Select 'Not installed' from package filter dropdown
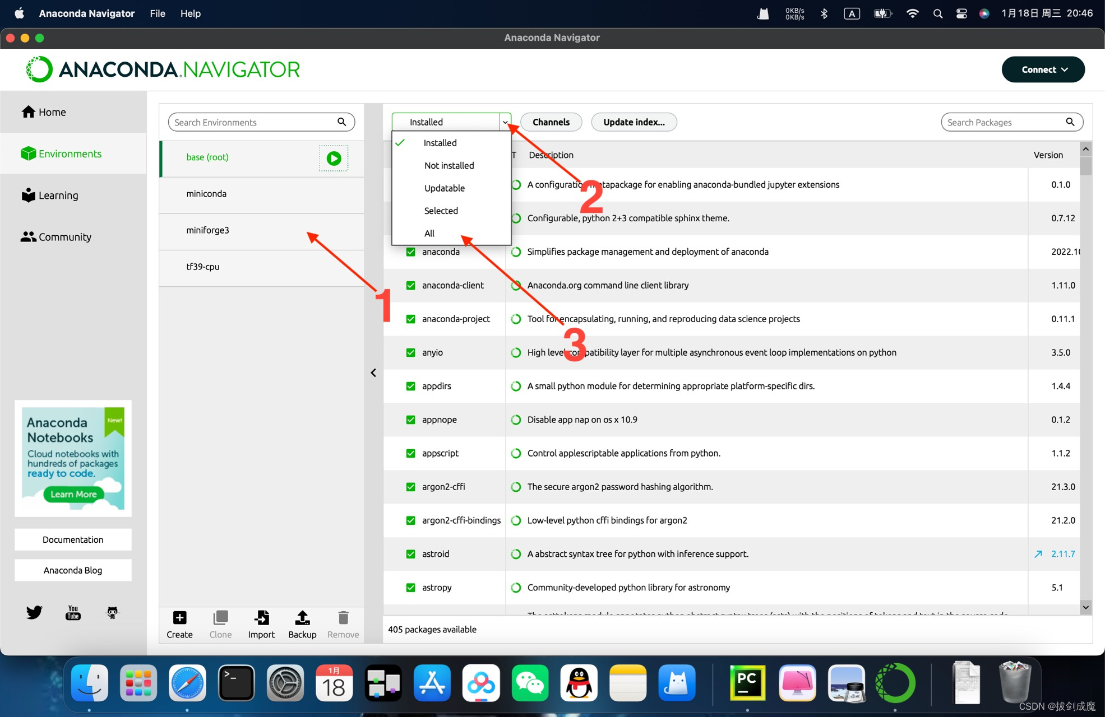This screenshot has height=717, width=1105. 449,165
